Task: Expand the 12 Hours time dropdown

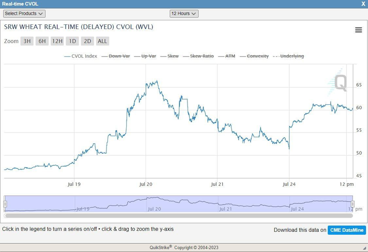Action: tap(184, 14)
